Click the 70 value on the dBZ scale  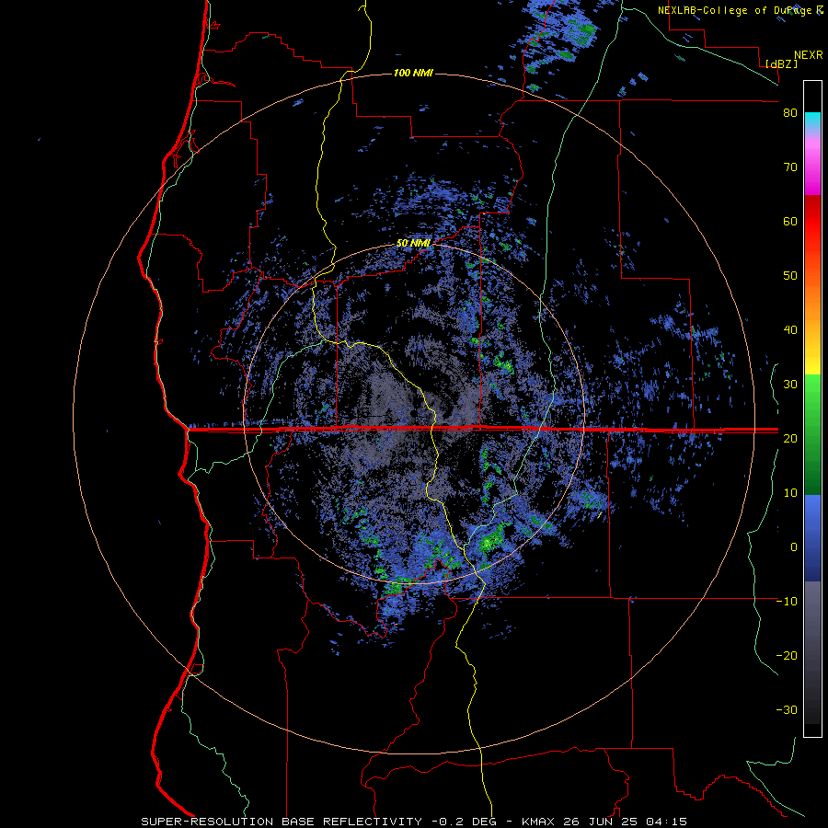[790, 167]
